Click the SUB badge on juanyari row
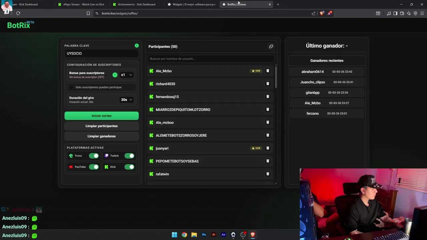 coord(256,148)
